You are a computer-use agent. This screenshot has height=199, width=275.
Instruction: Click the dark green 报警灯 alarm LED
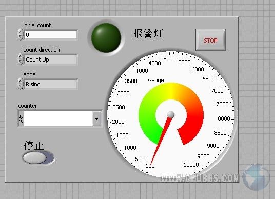(106, 37)
